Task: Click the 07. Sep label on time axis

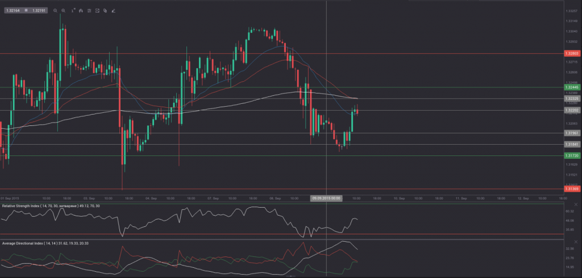Action: coord(213,199)
